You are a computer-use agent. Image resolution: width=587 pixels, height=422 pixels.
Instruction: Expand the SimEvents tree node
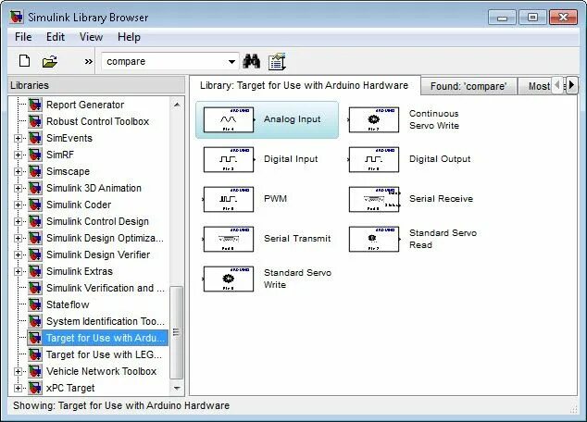18,139
